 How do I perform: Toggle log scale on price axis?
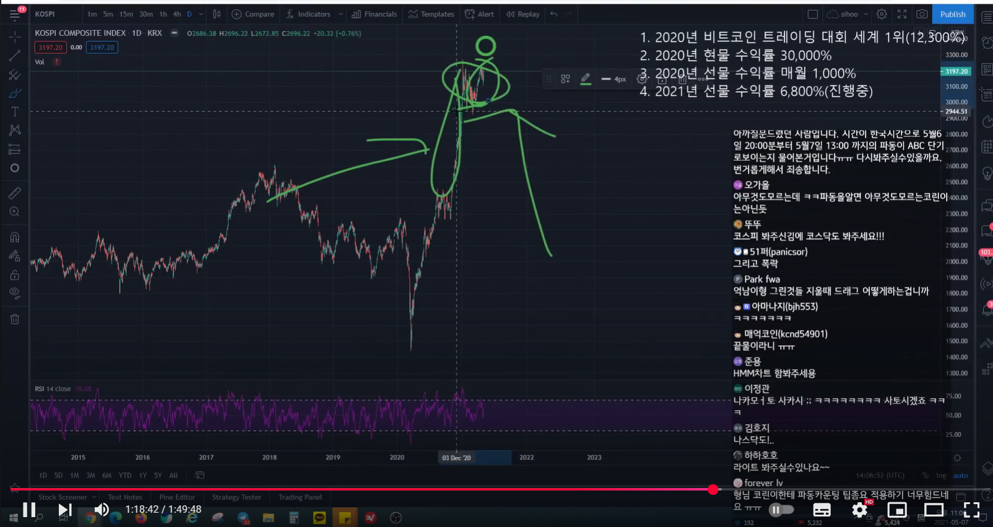[x=941, y=476]
